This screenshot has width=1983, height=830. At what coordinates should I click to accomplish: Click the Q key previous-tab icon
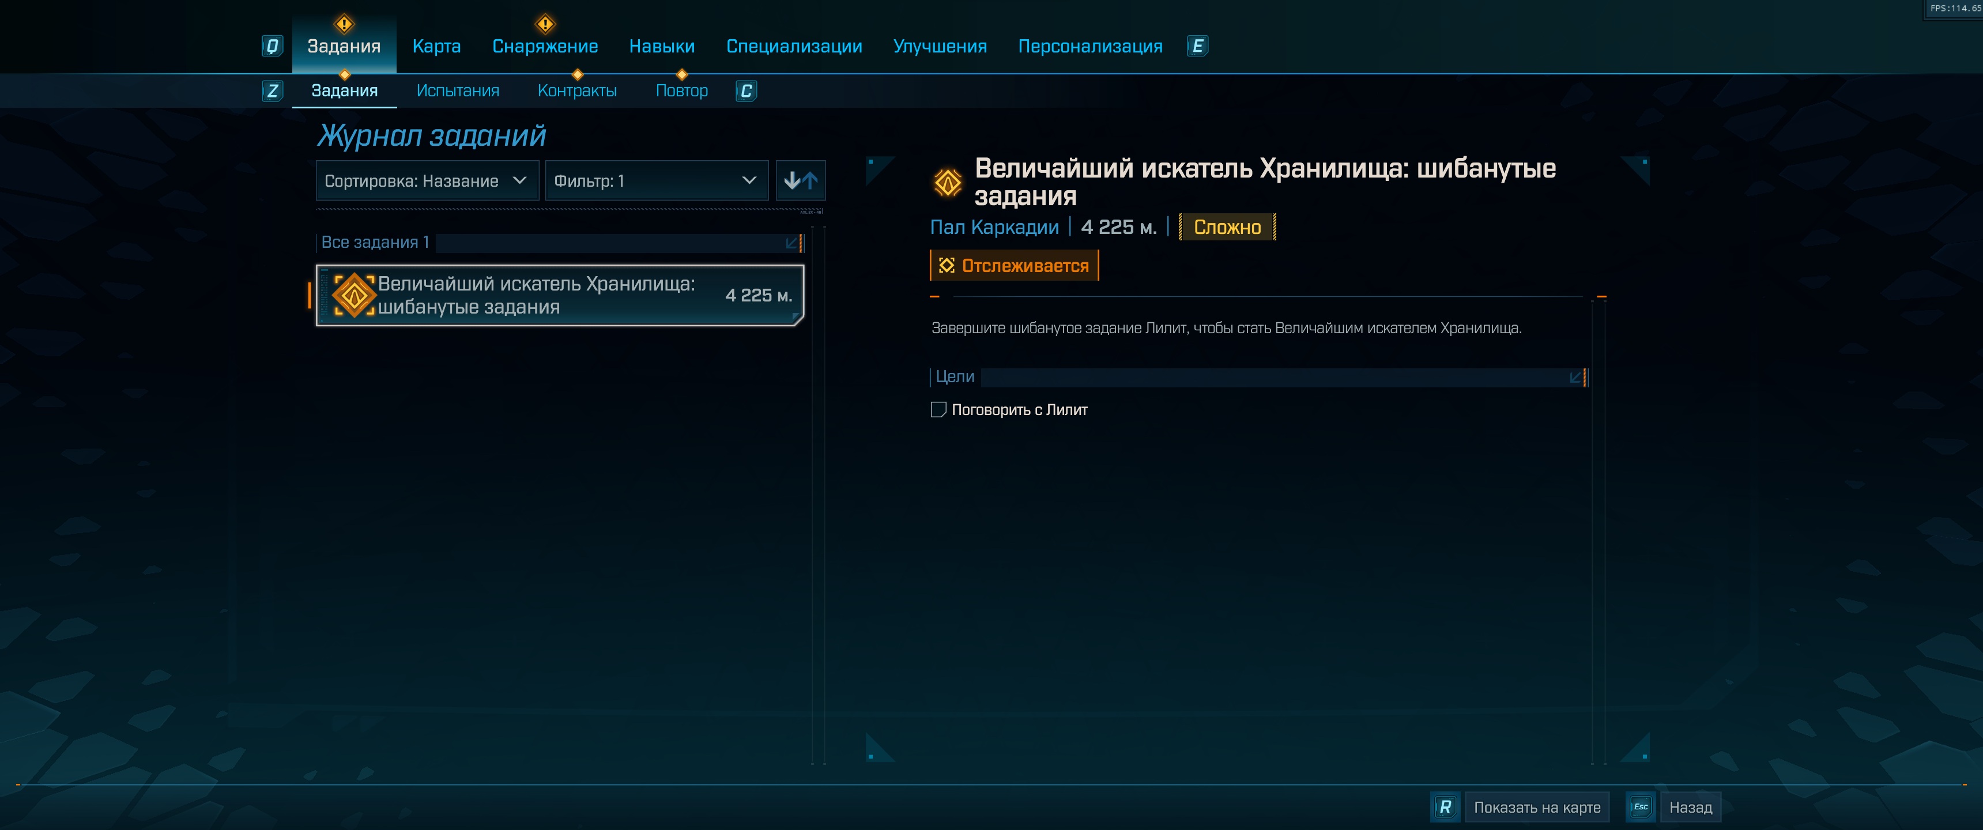(x=272, y=46)
